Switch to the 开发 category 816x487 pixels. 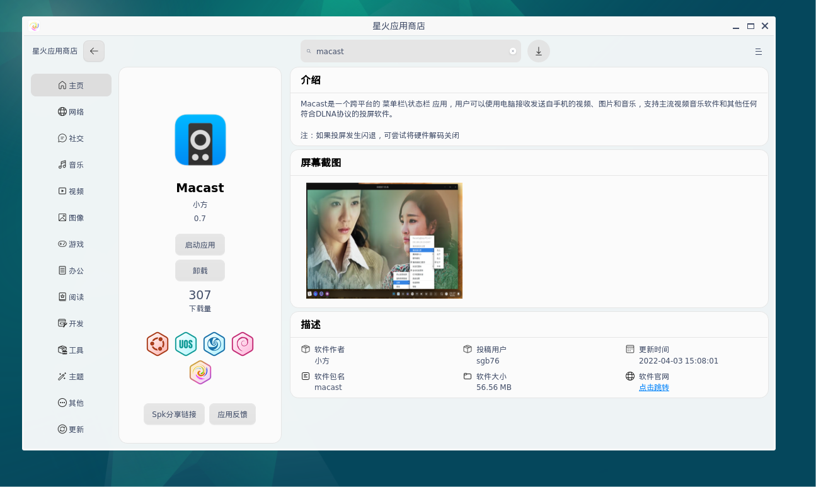click(71, 324)
